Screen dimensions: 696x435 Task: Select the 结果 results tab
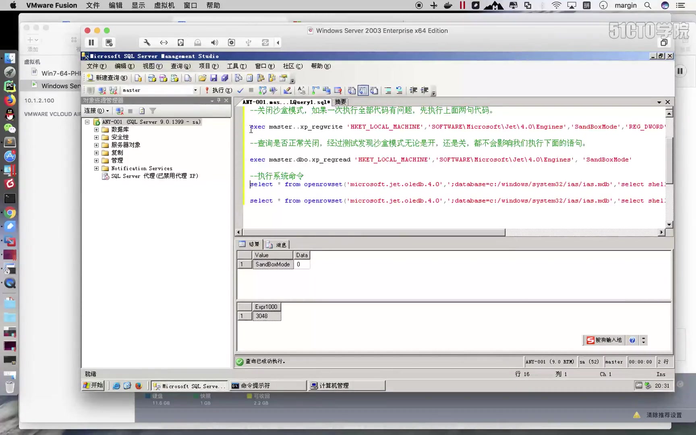[x=250, y=244]
